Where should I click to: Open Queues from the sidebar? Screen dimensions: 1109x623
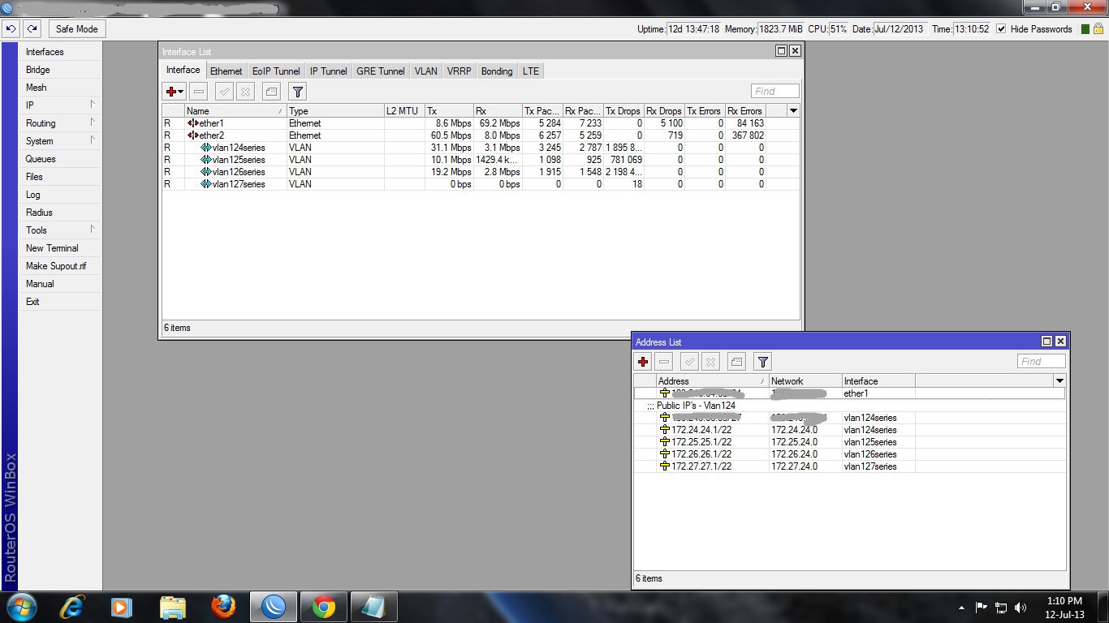[61, 159]
